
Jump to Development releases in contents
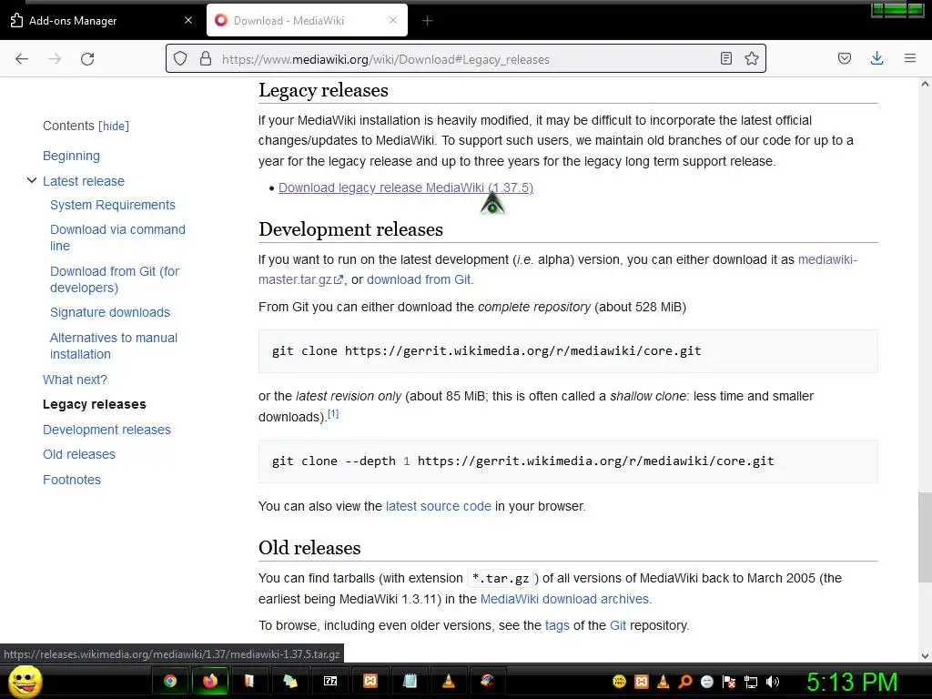107,430
